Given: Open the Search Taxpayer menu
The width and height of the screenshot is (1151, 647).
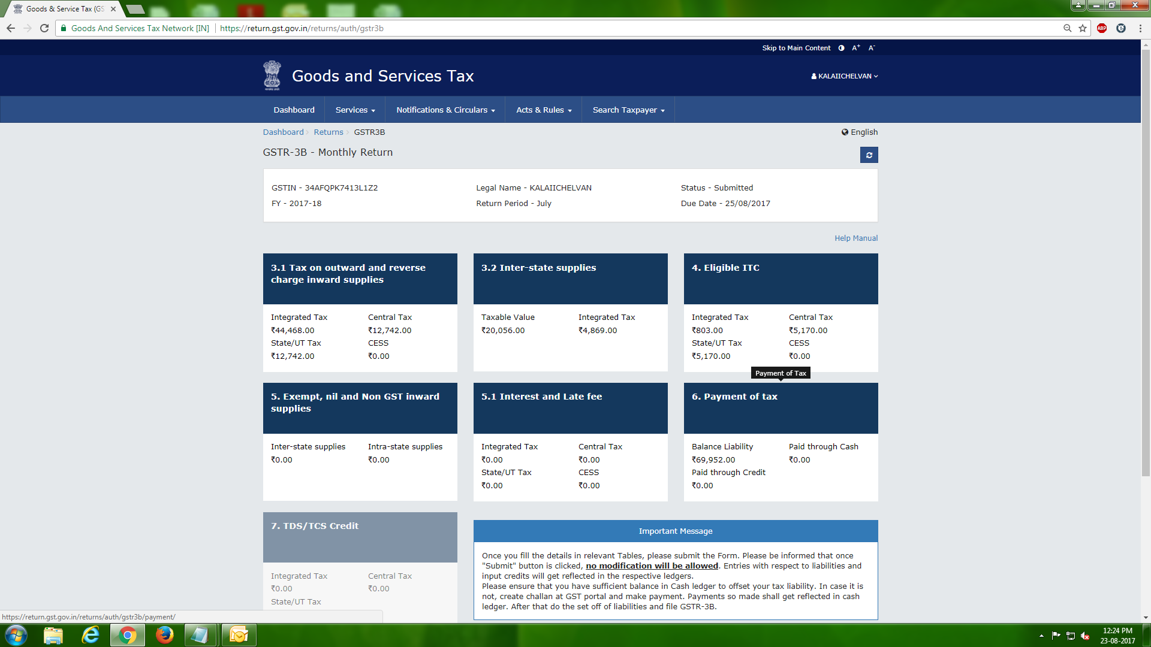Looking at the screenshot, I should (x=628, y=110).
